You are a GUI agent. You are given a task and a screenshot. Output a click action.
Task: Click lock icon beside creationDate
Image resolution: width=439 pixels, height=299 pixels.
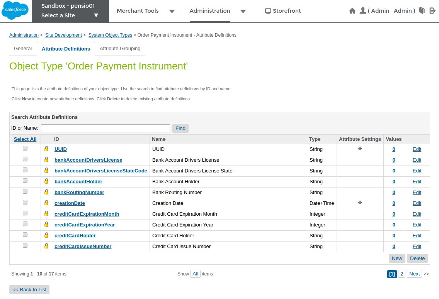click(46, 203)
